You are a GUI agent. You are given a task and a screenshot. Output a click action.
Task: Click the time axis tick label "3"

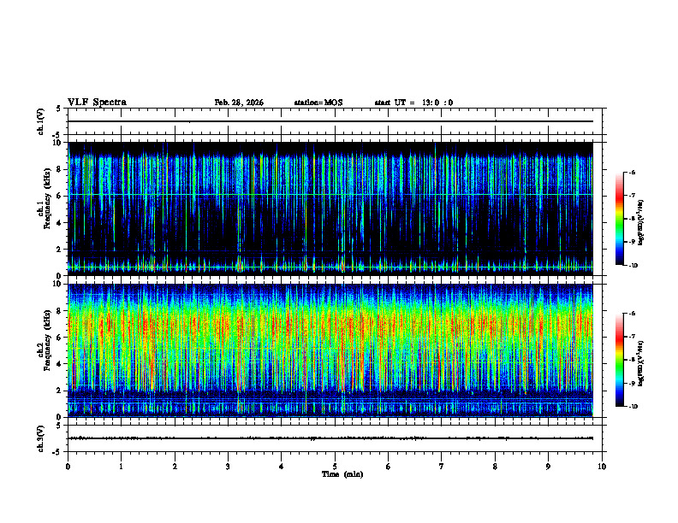click(x=228, y=467)
